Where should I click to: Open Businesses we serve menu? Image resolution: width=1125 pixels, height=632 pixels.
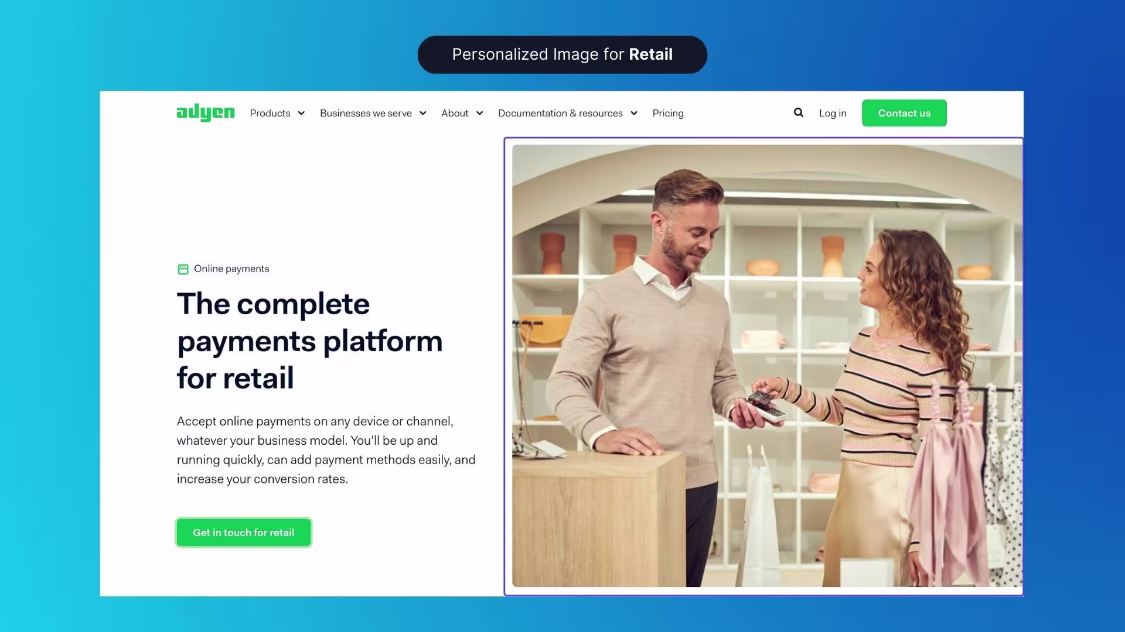366,113
